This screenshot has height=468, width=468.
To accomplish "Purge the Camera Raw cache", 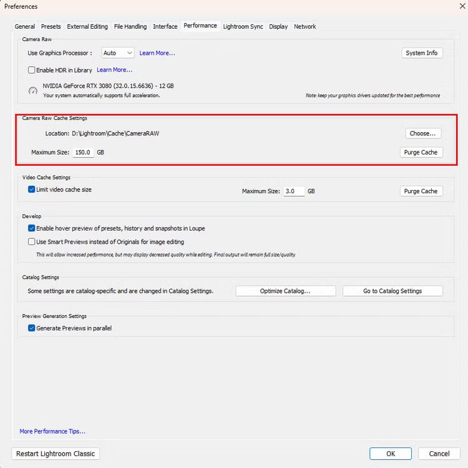I will tap(421, 152).
